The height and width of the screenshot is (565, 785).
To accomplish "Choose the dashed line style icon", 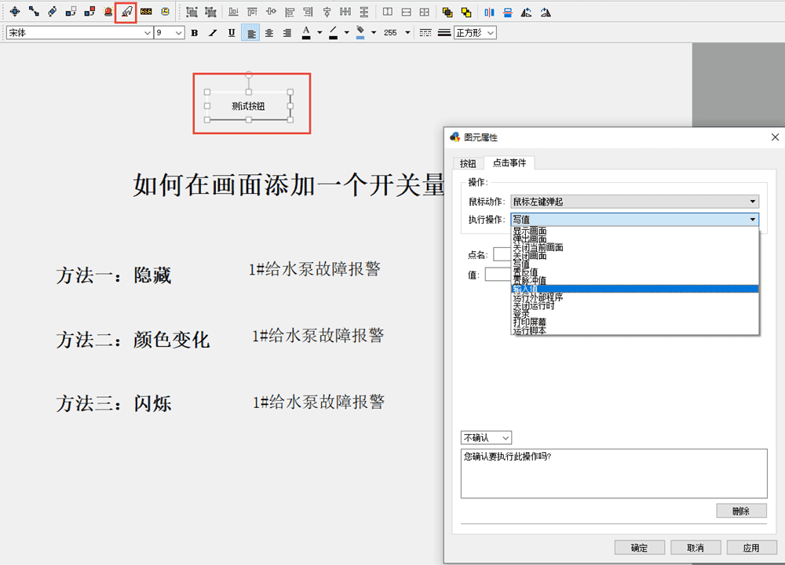I will point(425,32).
